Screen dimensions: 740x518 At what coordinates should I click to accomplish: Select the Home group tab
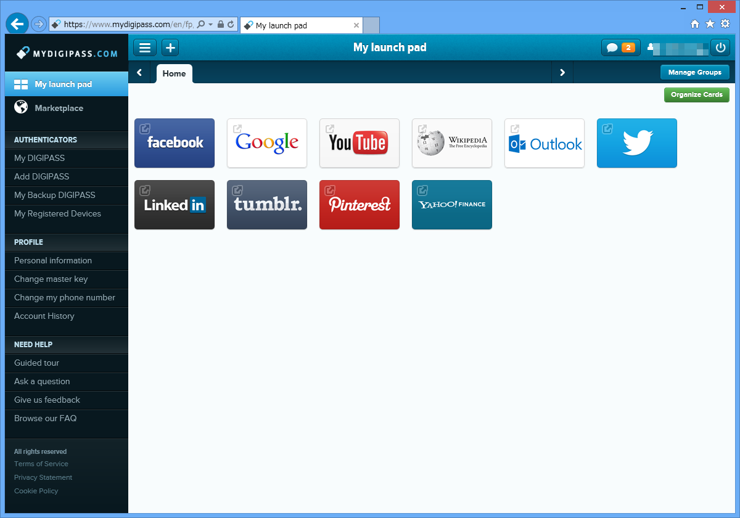click(x=175, y=73)
